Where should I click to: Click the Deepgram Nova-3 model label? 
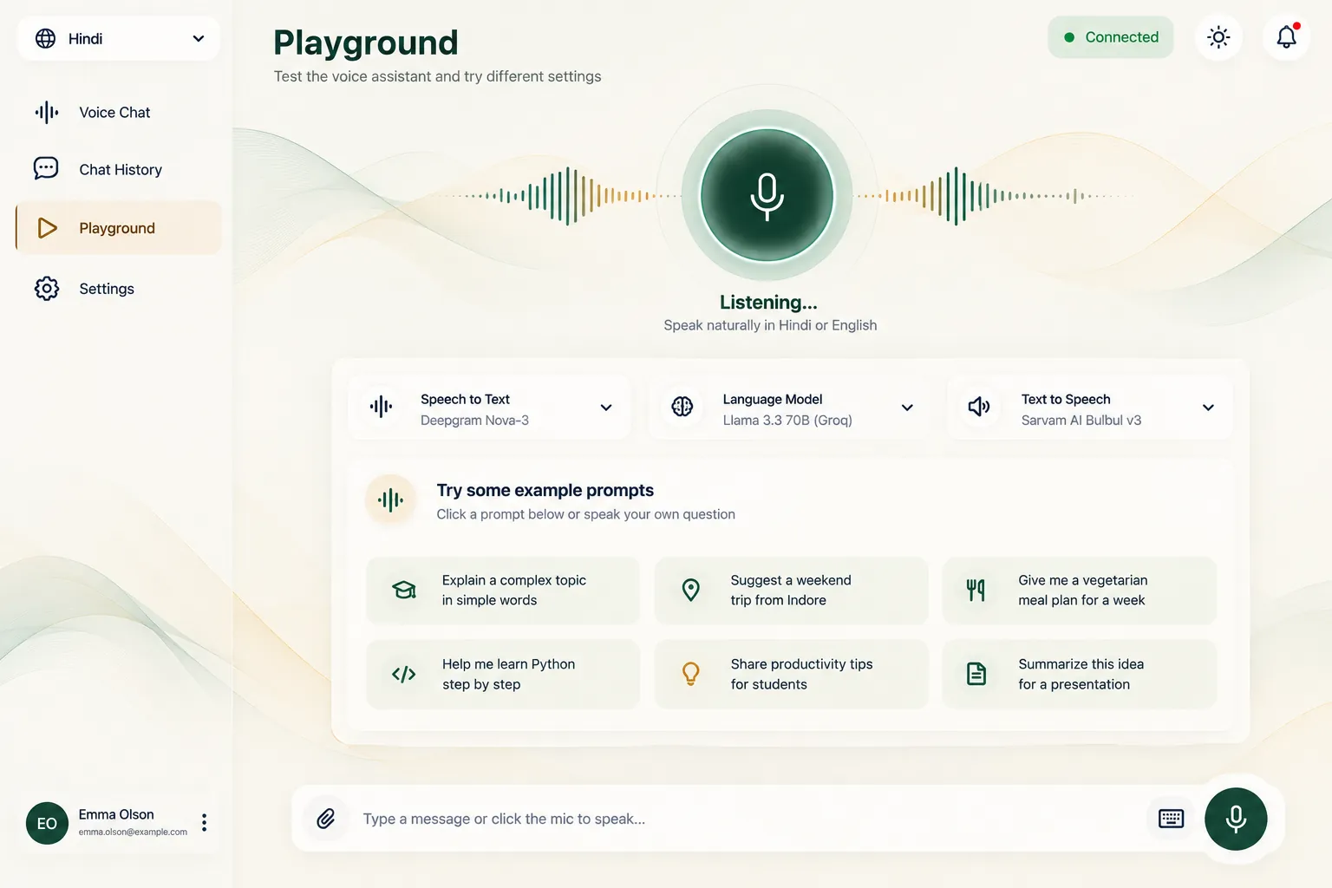(474, 421)
